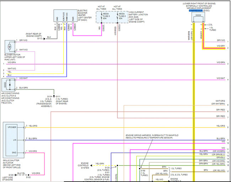The image size is (231, 182).
Task: Click the S102 splice dot
Action: click(28, 175)
